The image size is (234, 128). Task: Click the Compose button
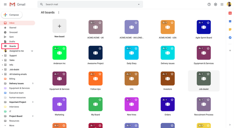pyautogui.click(x=12, y=15)
